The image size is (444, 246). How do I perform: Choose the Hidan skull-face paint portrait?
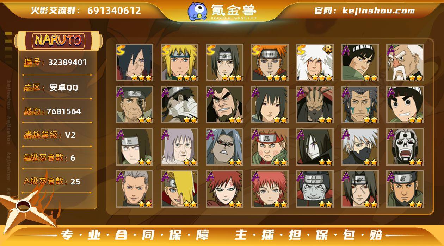[x=405, y=147]
